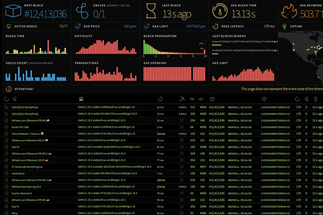Click the 2Miners.com Ethereum PPLNS 3 node name

[29, 180]
